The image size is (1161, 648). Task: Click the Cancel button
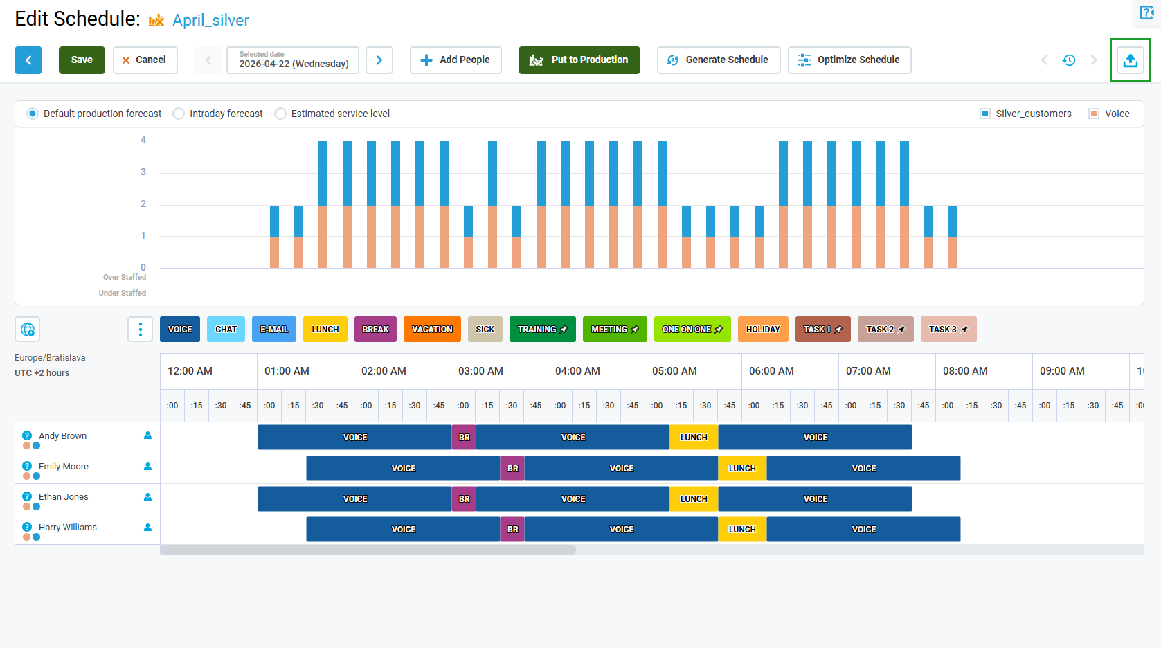(145, 60)
